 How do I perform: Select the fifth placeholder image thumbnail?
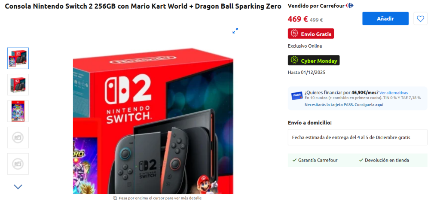click(x=18, y=164)
